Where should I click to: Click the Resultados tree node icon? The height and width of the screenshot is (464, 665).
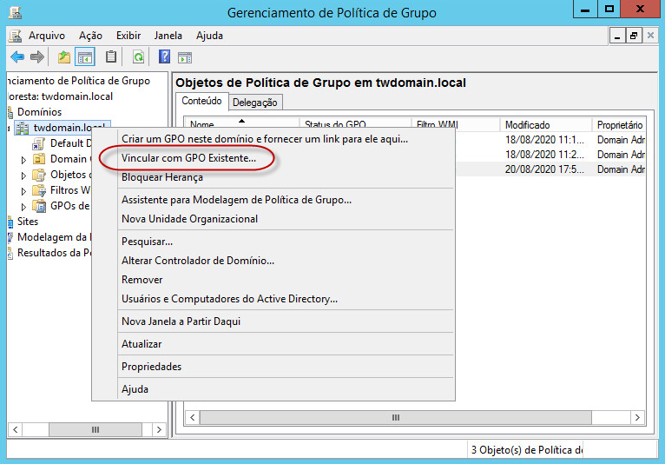pos(10,253)
